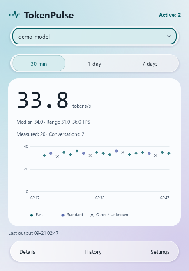
Task: Click the Measured: 20 Conversations: 2 line
Action: (x=50, y=134)
